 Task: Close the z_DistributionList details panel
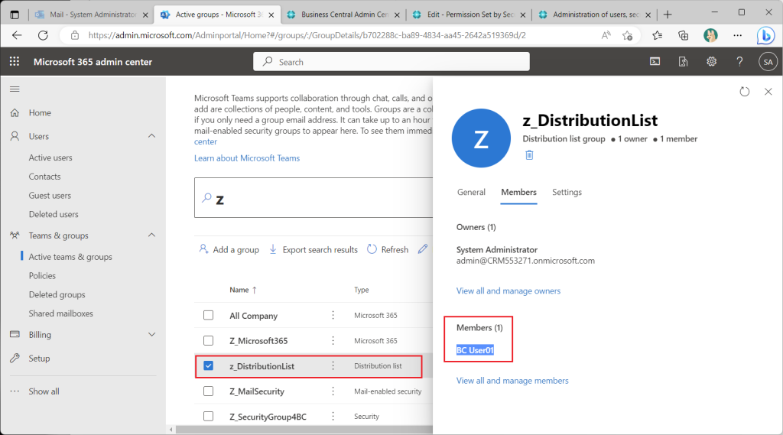768,92
